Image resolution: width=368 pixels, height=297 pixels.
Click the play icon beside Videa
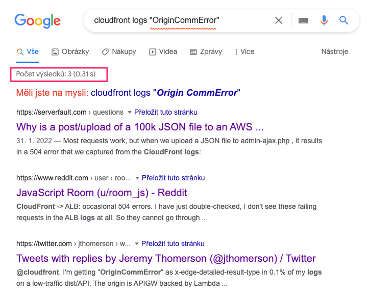click(x=152, y=52)
